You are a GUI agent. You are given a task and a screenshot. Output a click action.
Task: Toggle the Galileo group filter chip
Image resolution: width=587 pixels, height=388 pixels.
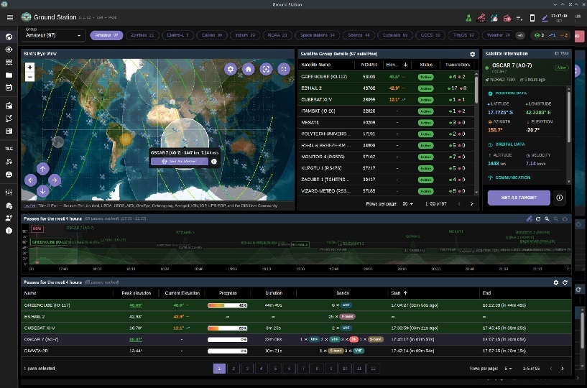coord(213,34)
